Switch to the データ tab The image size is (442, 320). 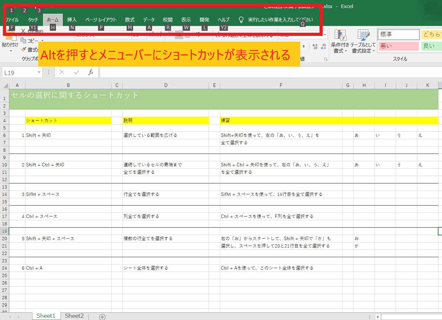pos(149,20)
